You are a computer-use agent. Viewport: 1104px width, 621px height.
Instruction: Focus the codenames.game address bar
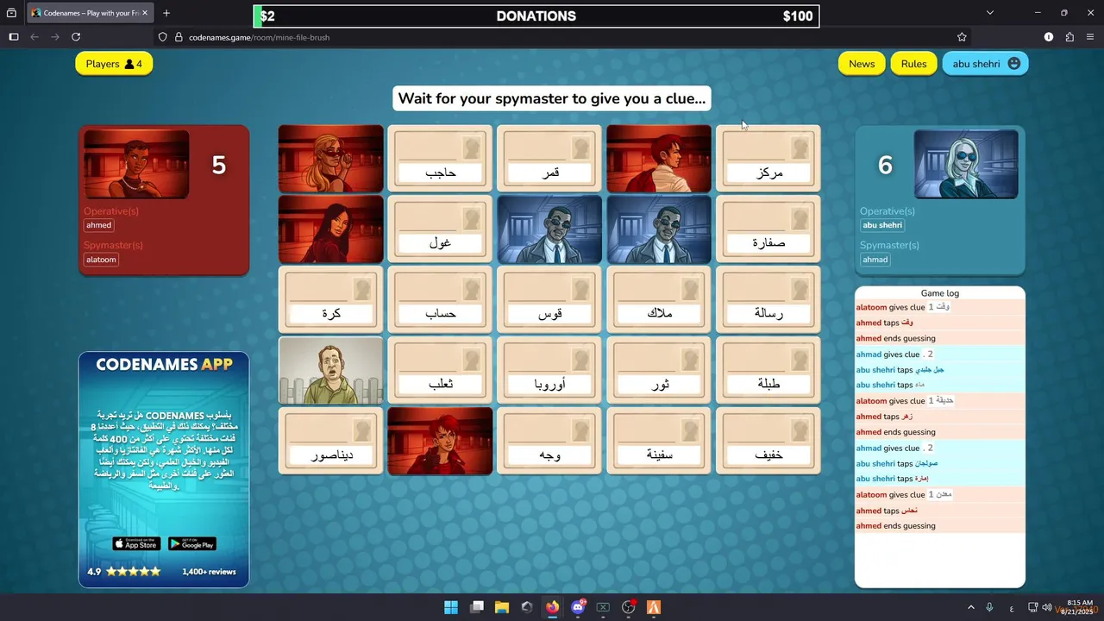561,37
